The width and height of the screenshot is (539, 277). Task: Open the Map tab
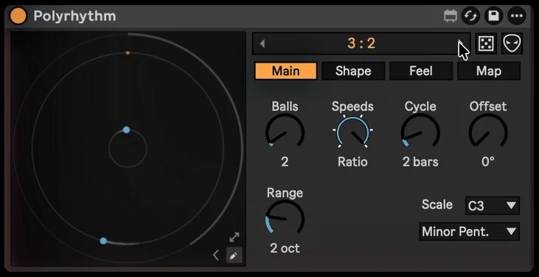(488, 71)
